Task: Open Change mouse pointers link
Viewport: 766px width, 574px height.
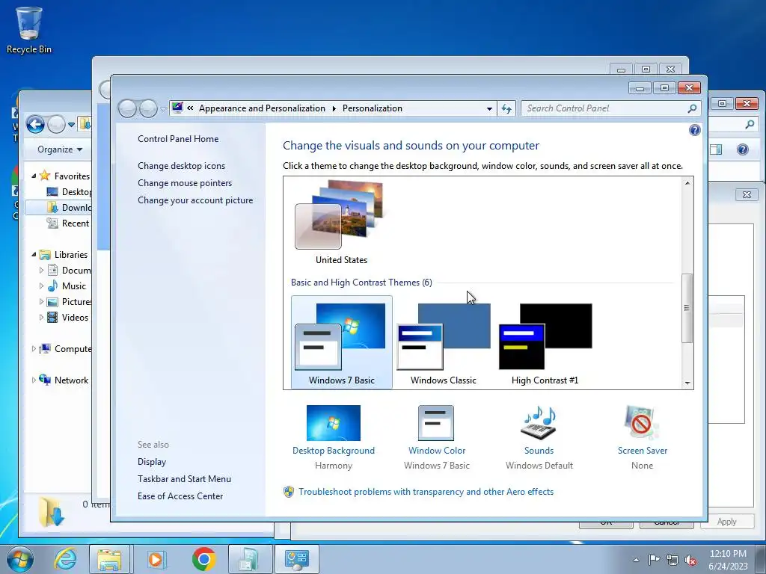Action: pos(185,182)
